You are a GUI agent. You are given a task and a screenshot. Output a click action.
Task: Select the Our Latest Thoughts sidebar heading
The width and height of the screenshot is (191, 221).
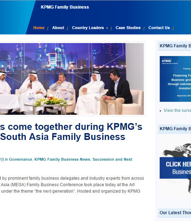[x=175, y=212]
